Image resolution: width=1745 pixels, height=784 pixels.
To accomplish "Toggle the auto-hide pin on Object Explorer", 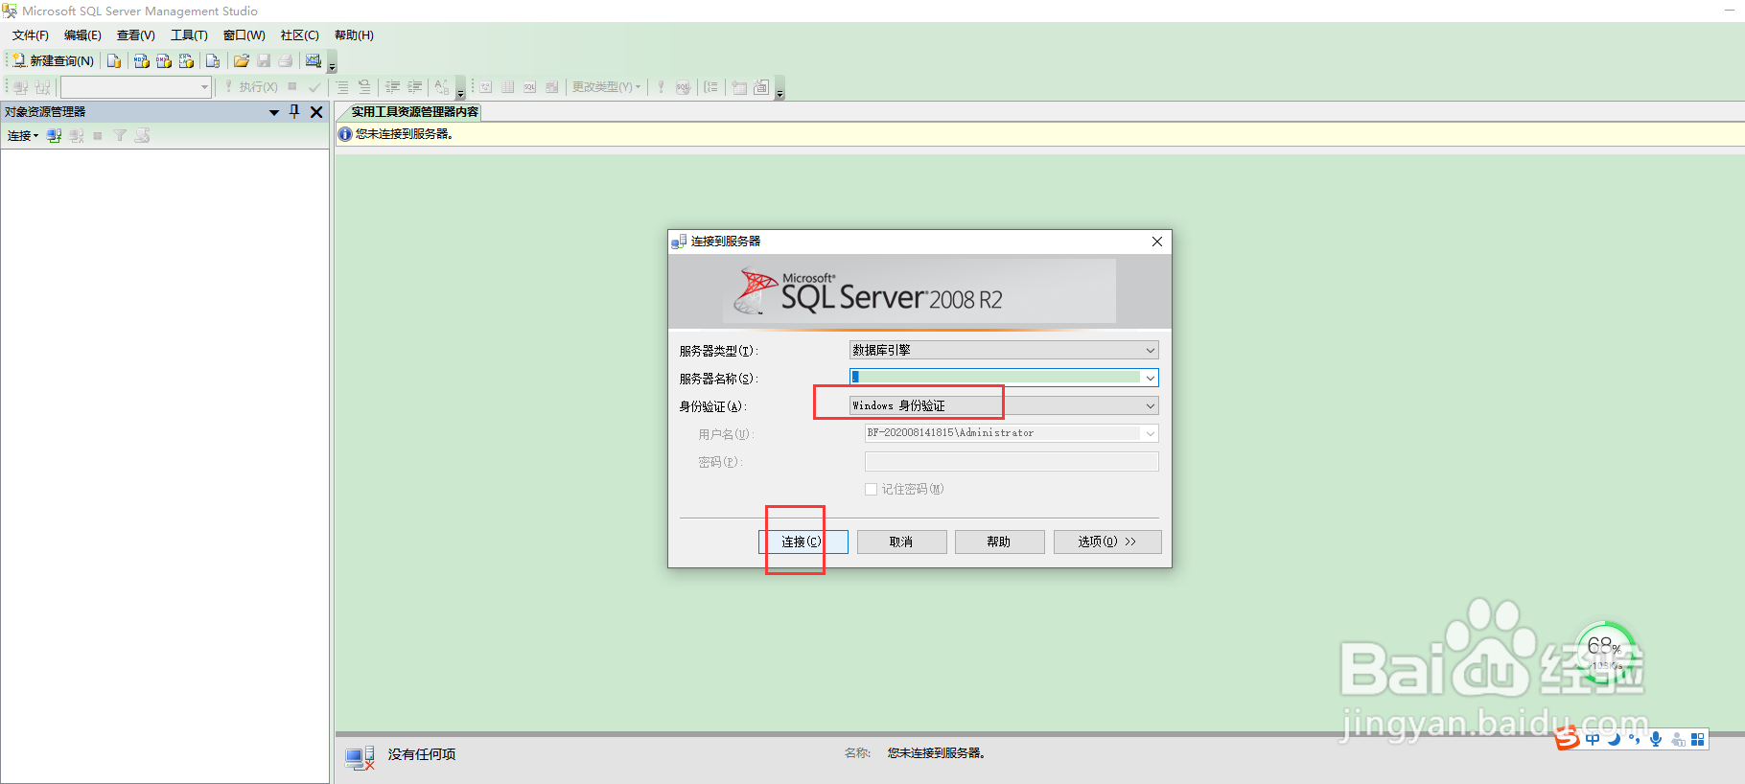I will tap(295, 112).
